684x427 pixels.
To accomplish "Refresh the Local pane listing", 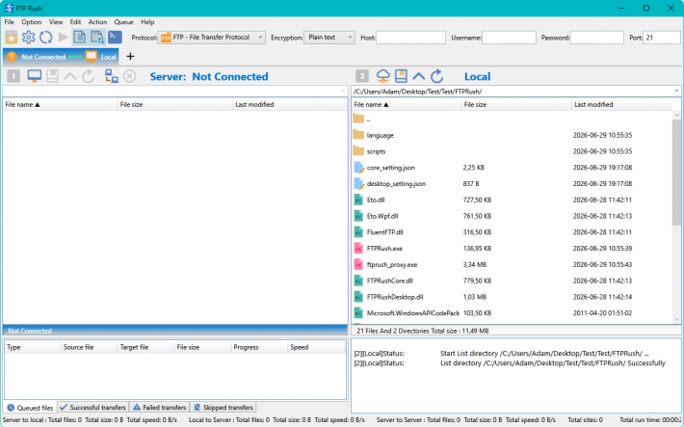I will point(437,76).
